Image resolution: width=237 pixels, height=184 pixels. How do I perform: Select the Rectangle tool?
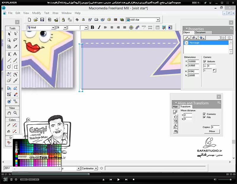(x=15, y=67)
